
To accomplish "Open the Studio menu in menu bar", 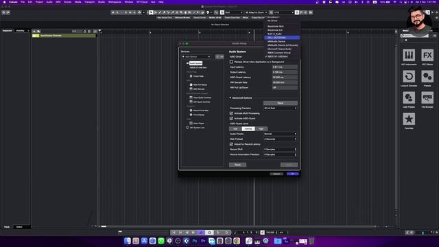I will pos(102,2).
